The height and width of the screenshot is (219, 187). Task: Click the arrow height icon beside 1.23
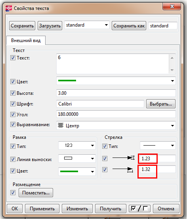pyautogui.click(x=124, y=158)
